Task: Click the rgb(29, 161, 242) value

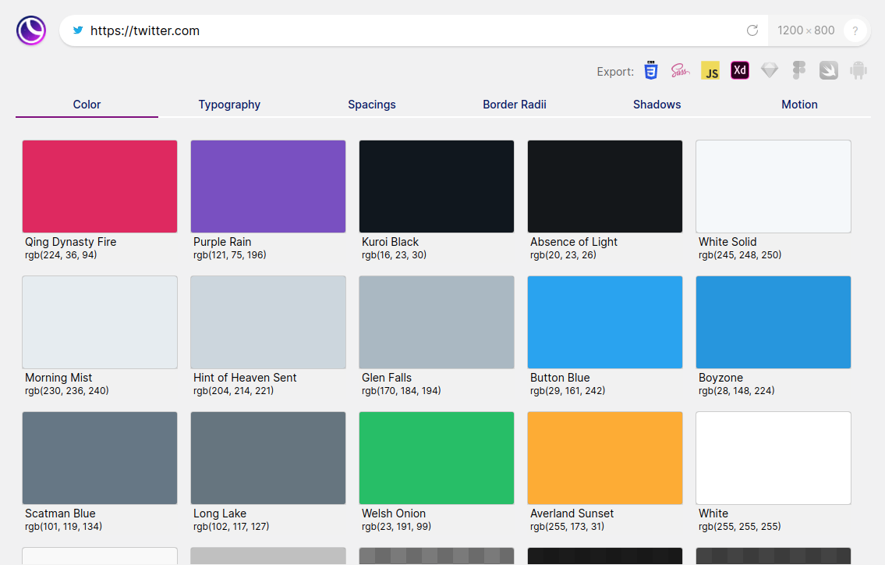Action: point(567,390)
